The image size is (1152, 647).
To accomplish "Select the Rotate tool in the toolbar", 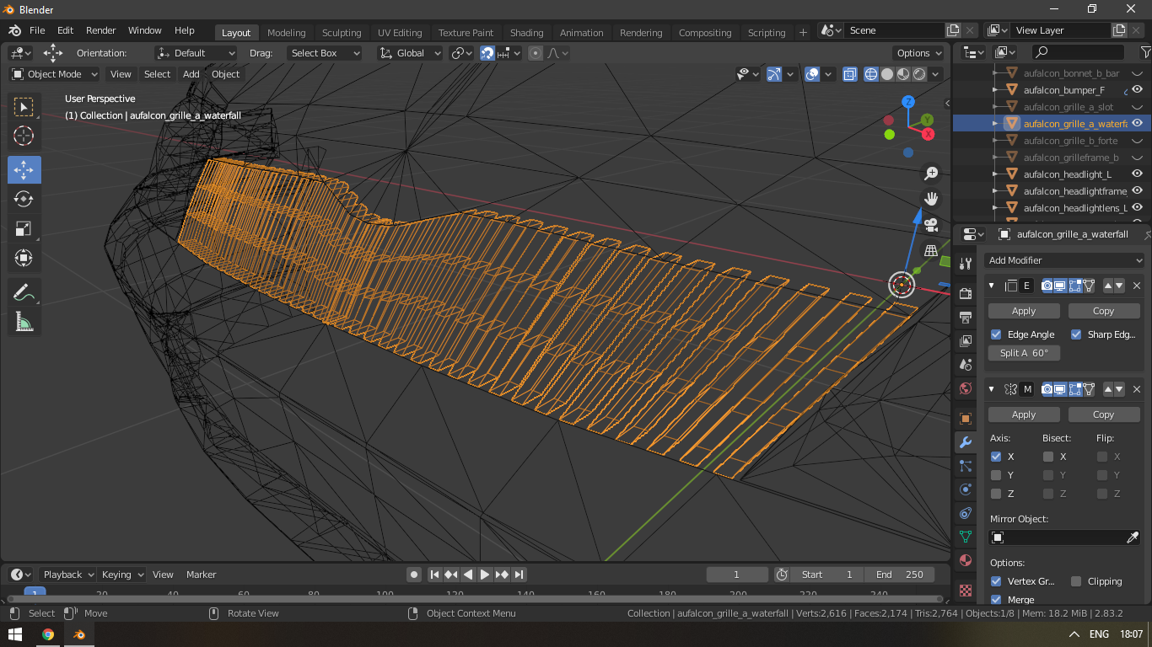I will (24, 199).
